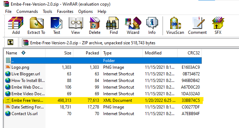
Task: Click CRC32 value 1DA332A0
Action: [x=190, y=93]
